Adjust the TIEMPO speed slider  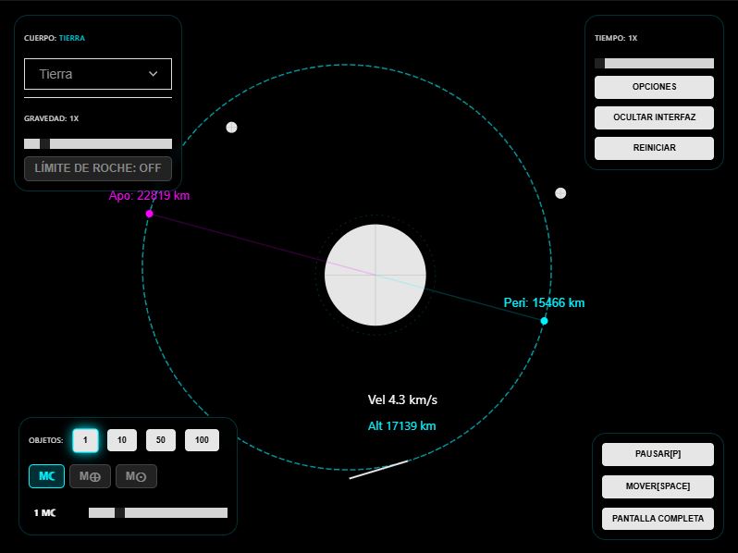654,64
